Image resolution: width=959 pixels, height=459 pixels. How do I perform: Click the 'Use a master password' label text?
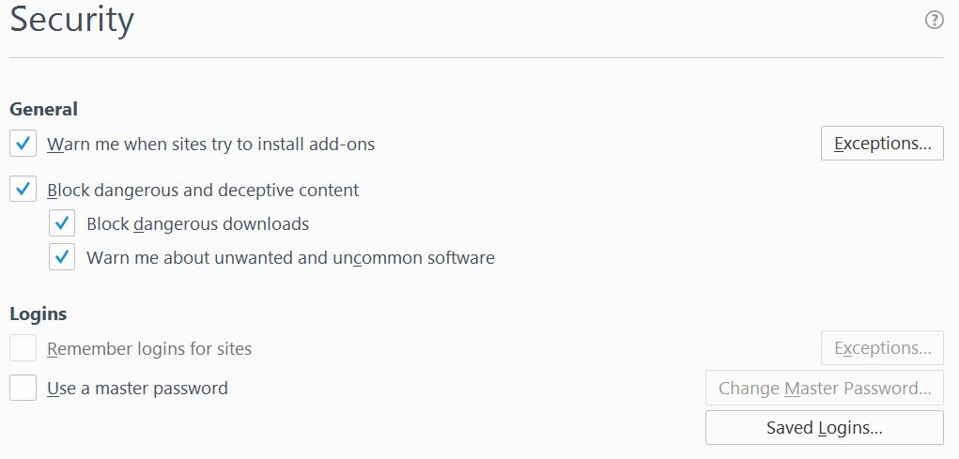point(138,388)
